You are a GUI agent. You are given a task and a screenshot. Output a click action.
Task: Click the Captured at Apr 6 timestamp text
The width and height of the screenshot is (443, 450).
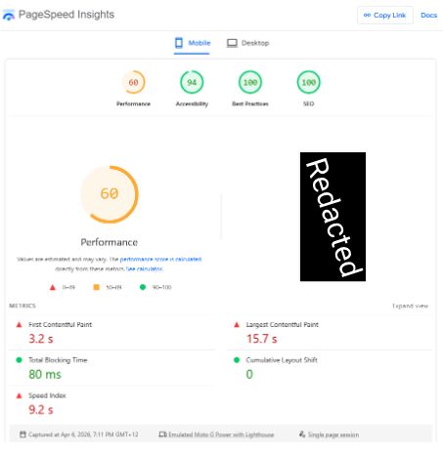[83, 434]
